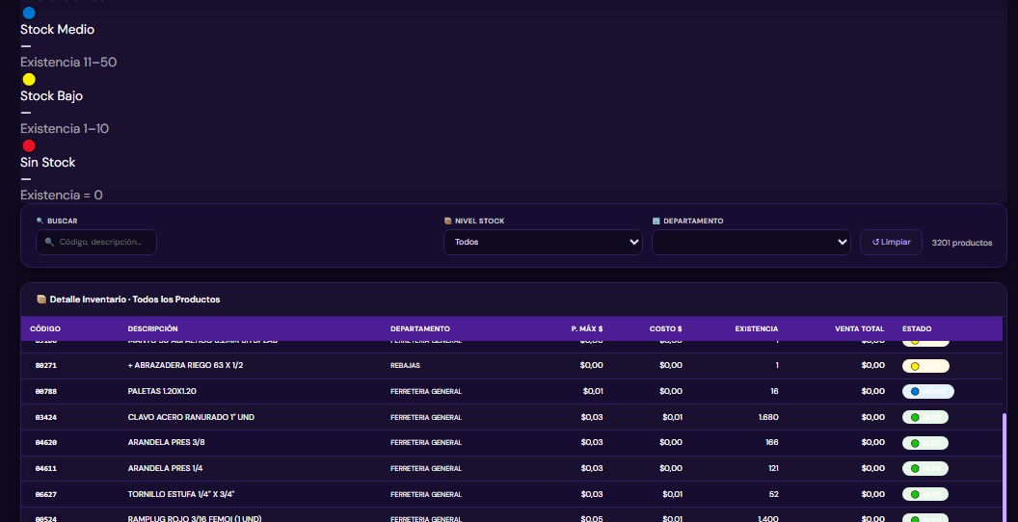Click the inventory table vertical scrollbar thumb

coord(1005,467)
